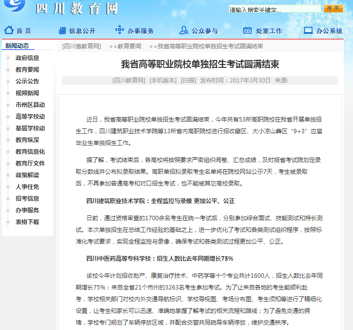Click the 处室工作 calendar icon

coord(248,30)
